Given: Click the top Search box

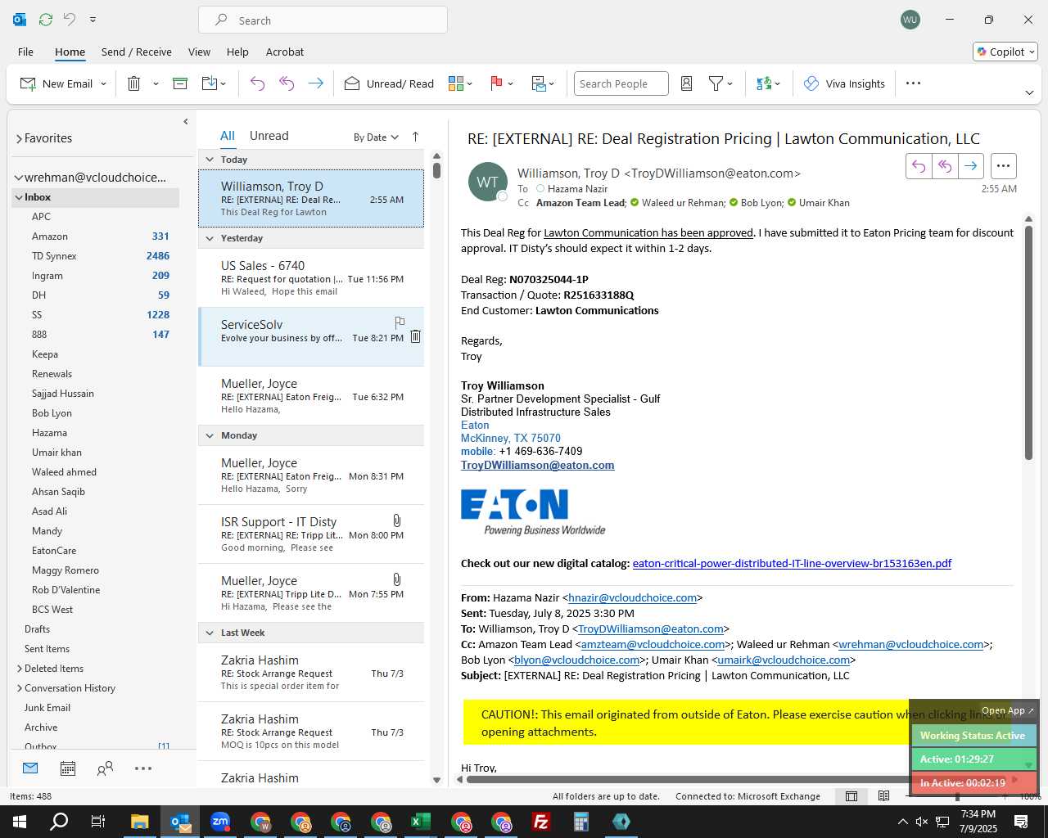Looking at the screenshot, I should coord(323,20).
